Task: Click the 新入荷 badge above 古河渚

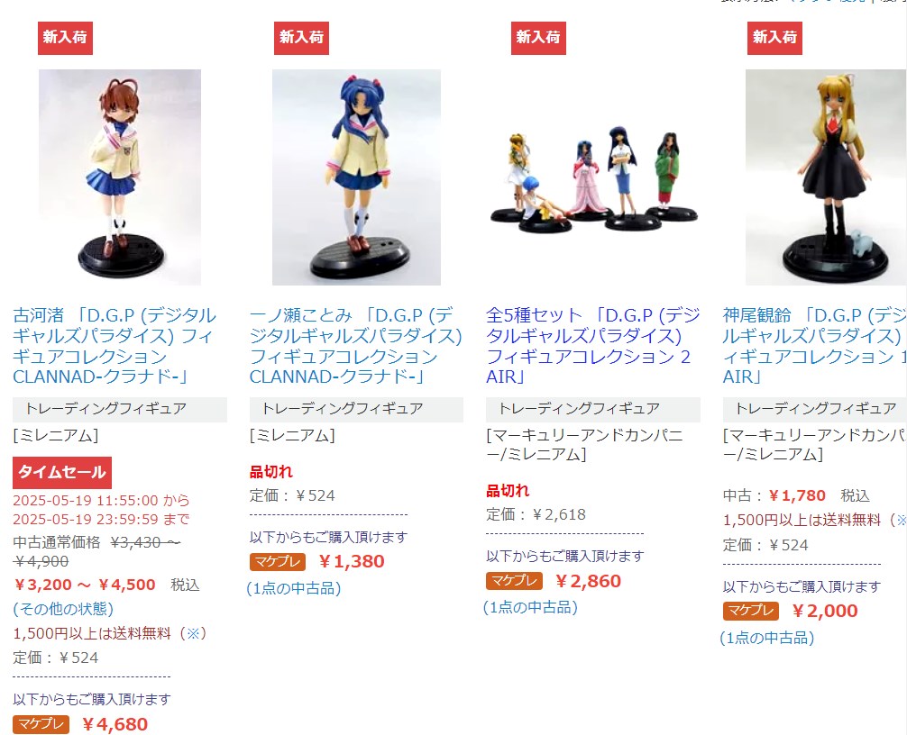Action: 65,38
